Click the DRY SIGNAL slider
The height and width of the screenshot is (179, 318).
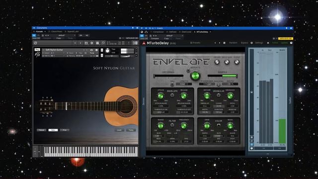(168, 76)
